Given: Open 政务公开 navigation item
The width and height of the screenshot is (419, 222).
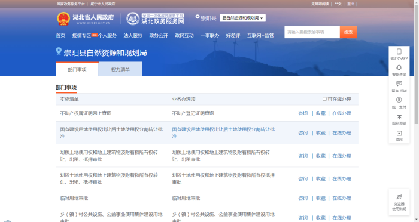Looking at the screenshot, I should point(159,35).
